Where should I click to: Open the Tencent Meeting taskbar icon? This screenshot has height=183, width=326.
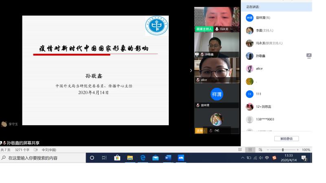pyautogui.click(x=181, y=158)
